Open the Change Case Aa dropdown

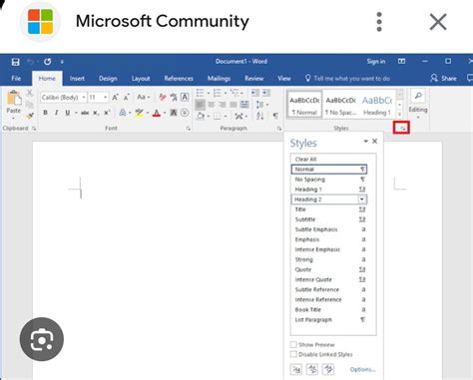[x=144, y=97]
